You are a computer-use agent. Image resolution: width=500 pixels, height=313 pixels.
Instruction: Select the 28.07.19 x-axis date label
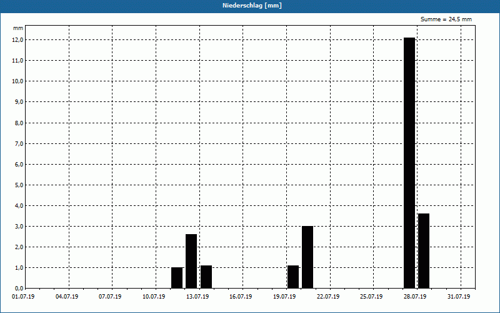point(415,297)
